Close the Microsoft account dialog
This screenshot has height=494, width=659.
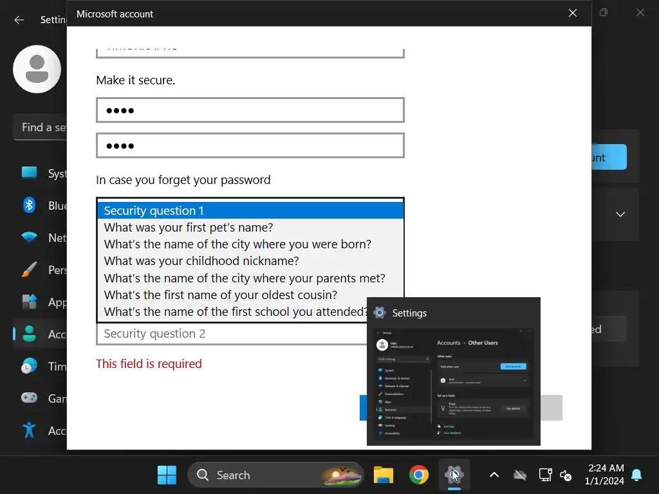pyautogui.click(x=572, y=13)
